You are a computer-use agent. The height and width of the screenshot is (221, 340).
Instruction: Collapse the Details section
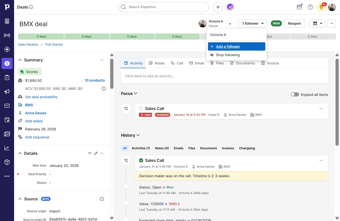[20, 153]
